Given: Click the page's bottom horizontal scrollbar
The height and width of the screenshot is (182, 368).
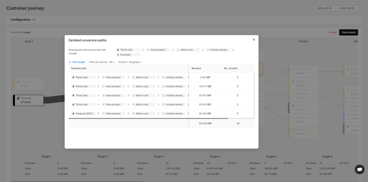Looking at the screenshot, I should 76,182.
